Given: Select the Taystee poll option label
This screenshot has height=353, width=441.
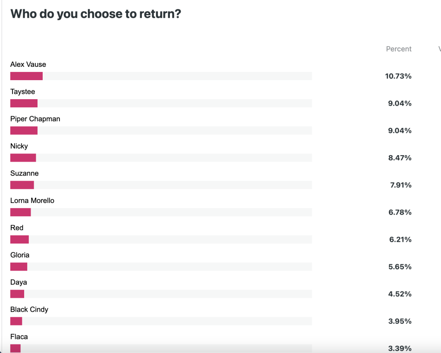Looking at the screenshot, I should tap(23, 92).
